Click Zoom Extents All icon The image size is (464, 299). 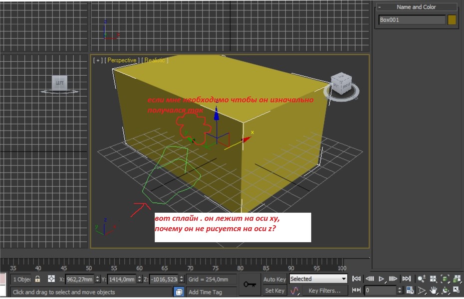(x=457, y=279)
